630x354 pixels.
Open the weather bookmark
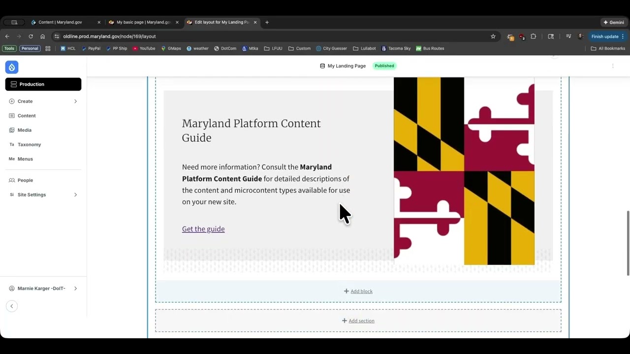[197, 48]
